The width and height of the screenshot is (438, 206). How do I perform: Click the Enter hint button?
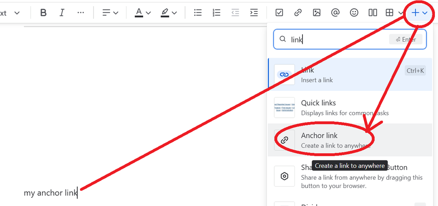tap(406, 40)
